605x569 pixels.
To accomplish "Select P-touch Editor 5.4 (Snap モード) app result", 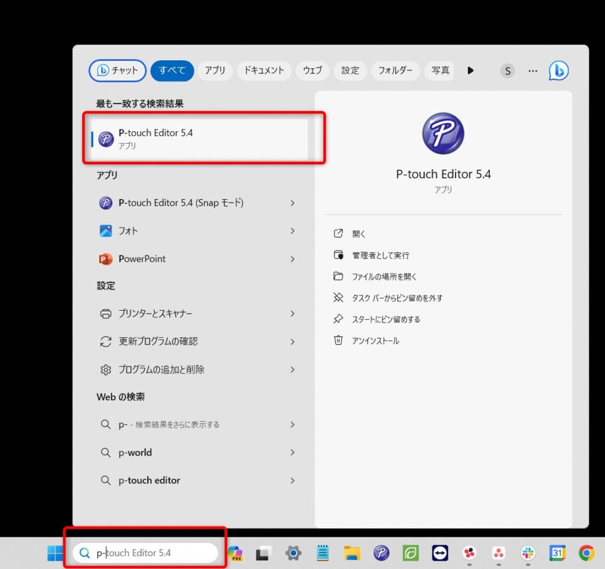I will (198, 203).
